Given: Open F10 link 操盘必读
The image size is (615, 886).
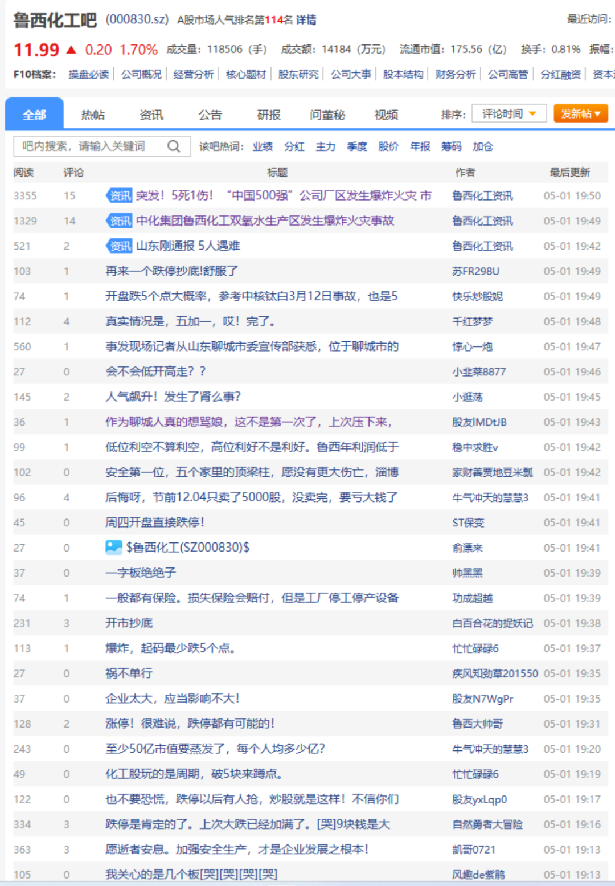Looking at the screenshot, I should click(89, 74).
